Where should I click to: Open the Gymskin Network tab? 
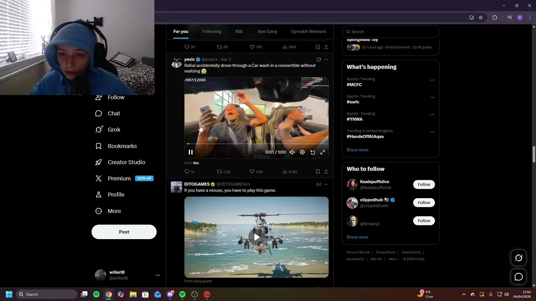(309, 31)
